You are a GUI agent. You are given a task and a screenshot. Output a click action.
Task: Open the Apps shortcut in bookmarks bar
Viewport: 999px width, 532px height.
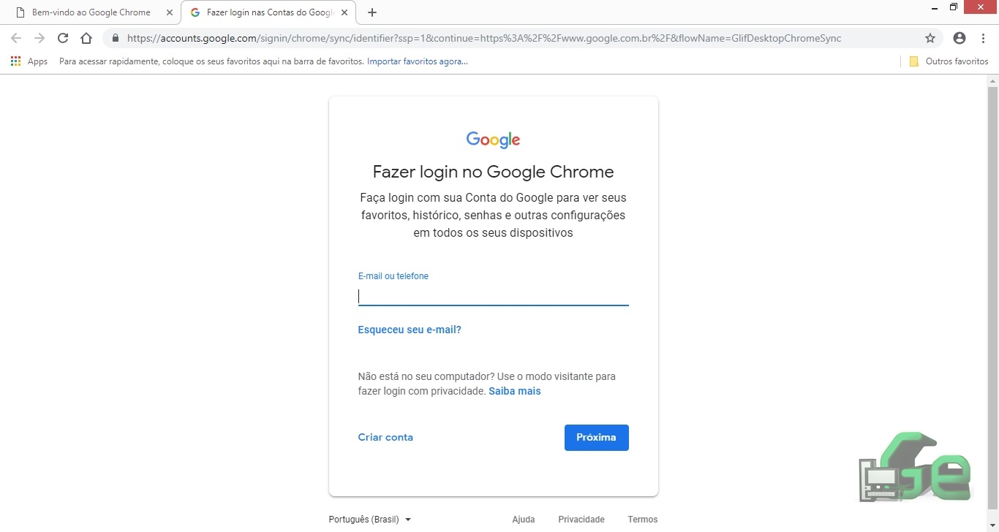(29, 61)
